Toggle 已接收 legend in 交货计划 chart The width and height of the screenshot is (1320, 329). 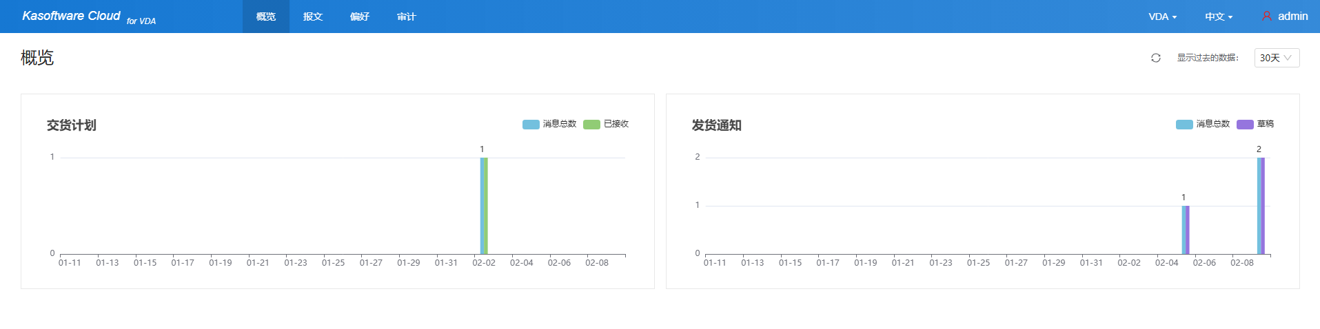click(606, 124)
